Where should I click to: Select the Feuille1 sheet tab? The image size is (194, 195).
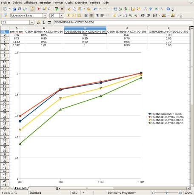coord(21,188)
